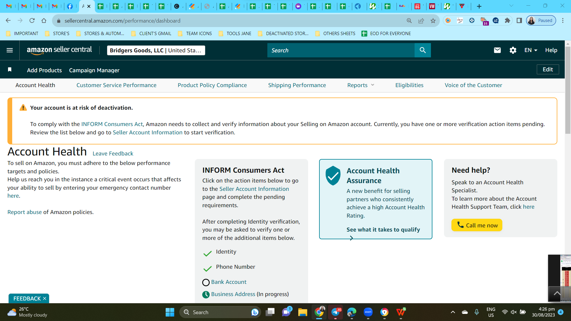Image resolution: width=571 pixels, height=321 pixels.
Task: Open the IMPORTANT bookmarks folder
Action: coord(22,34)
